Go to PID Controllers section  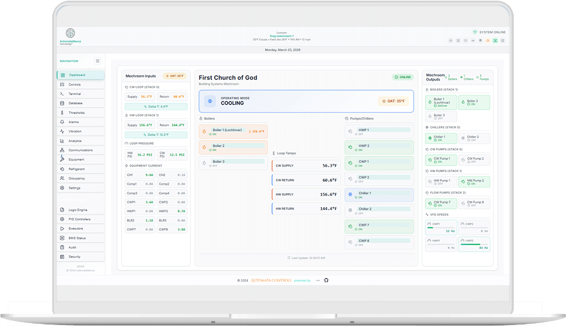point(79,220)
